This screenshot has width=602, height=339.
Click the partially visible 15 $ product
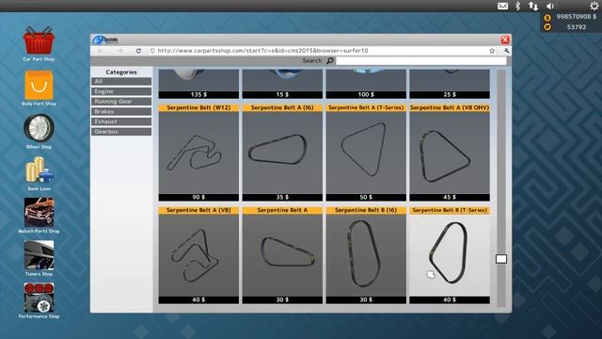pyautogui.click(x=282, y=84)
